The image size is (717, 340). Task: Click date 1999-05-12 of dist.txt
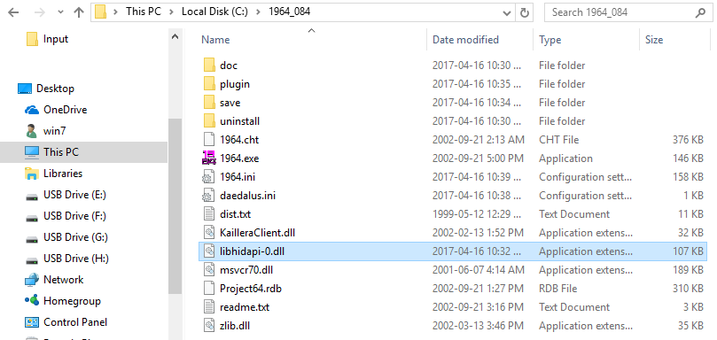(x=477, y=214)
